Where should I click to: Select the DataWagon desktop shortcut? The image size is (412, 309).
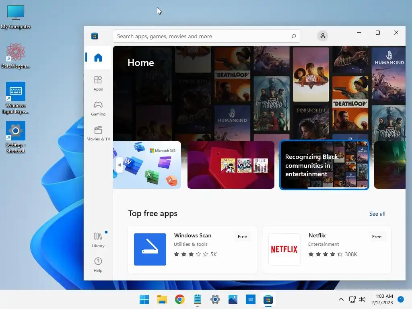click(x=16, y=56)
